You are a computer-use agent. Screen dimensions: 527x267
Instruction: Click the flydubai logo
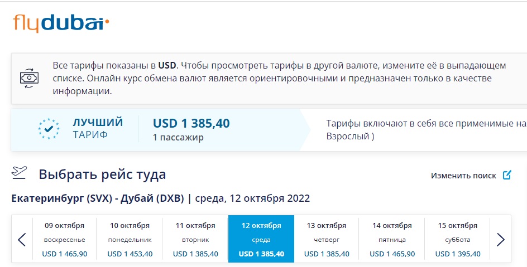tap(61, 23)
